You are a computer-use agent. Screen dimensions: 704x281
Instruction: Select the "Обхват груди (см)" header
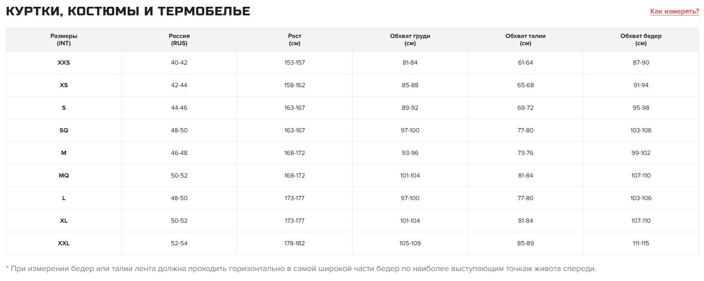[410, 40]
